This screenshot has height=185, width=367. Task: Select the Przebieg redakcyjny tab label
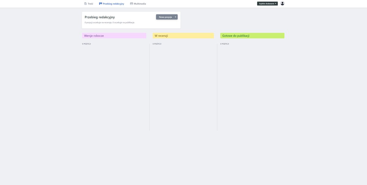point(113,4)
